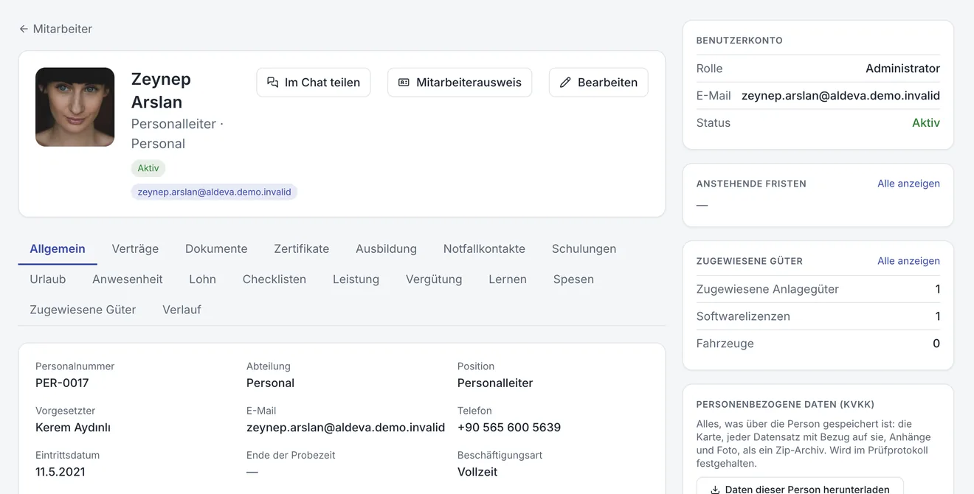
Task: Click the Eintrittsdatum value 11.5.2021
Action: point(61,472)
